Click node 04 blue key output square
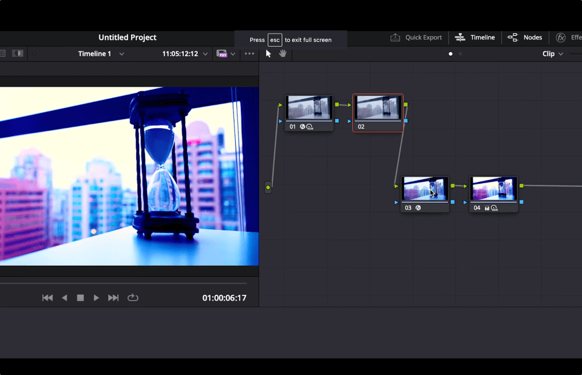582x375 pixels. pos(521,202)
